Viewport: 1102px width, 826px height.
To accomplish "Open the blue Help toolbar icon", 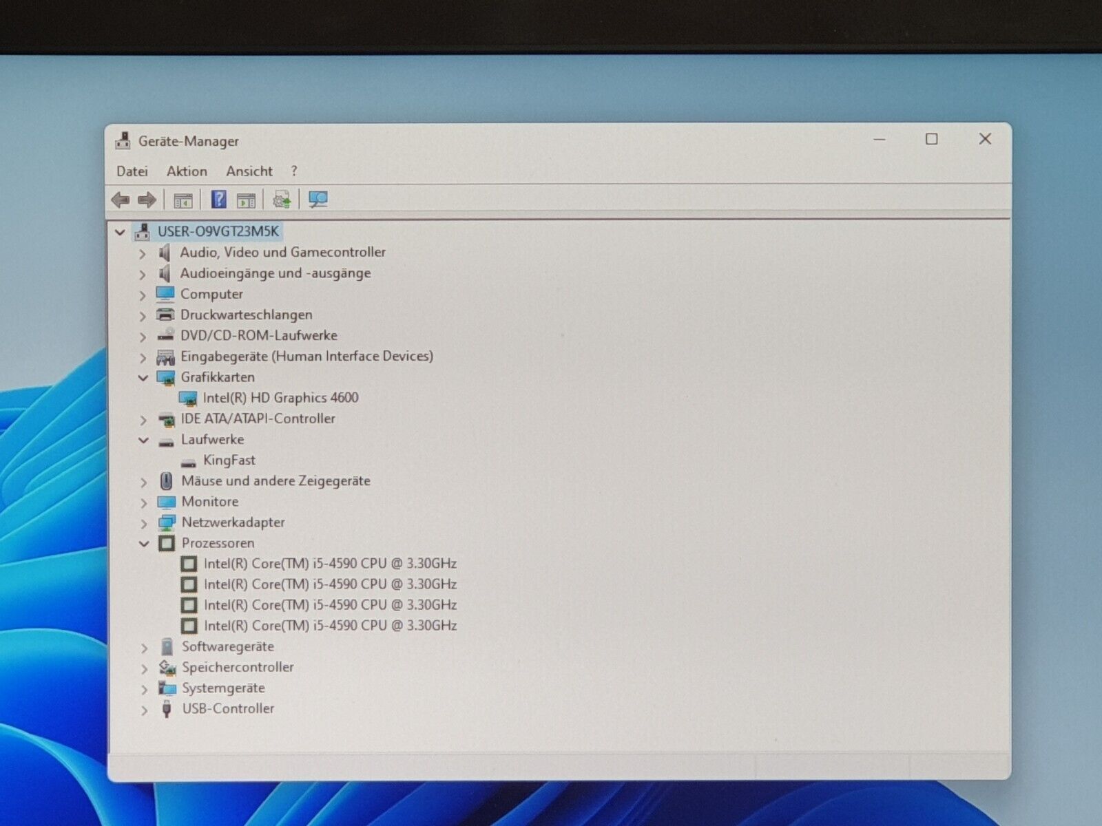I will [218, 200].
